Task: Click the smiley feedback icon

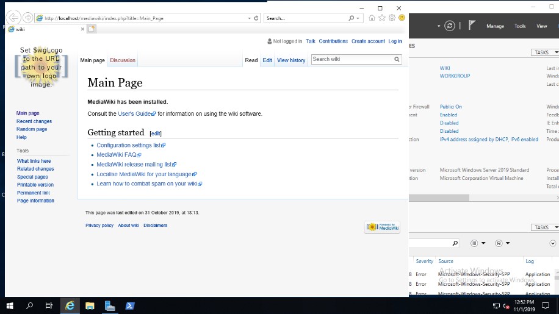Action: click(x=402, y=18)
